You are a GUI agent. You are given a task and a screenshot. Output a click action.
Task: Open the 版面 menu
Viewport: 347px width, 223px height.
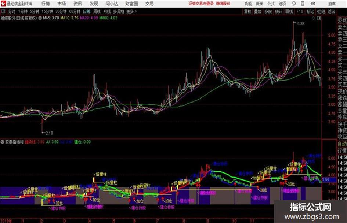[x=260, y=4]
